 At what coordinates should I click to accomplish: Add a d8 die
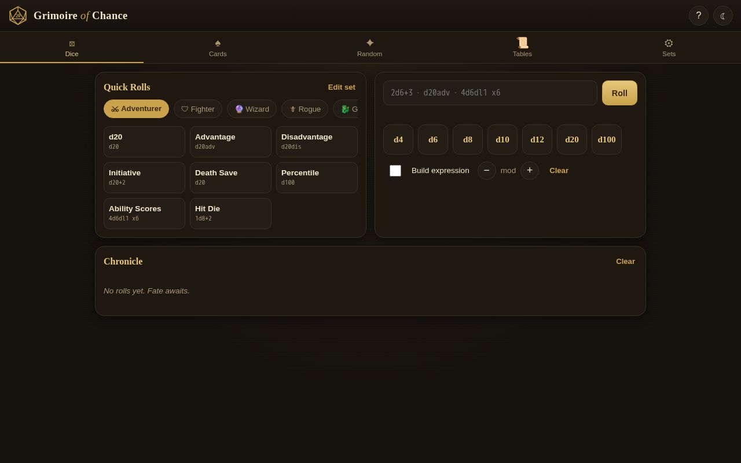click(468, 139)
